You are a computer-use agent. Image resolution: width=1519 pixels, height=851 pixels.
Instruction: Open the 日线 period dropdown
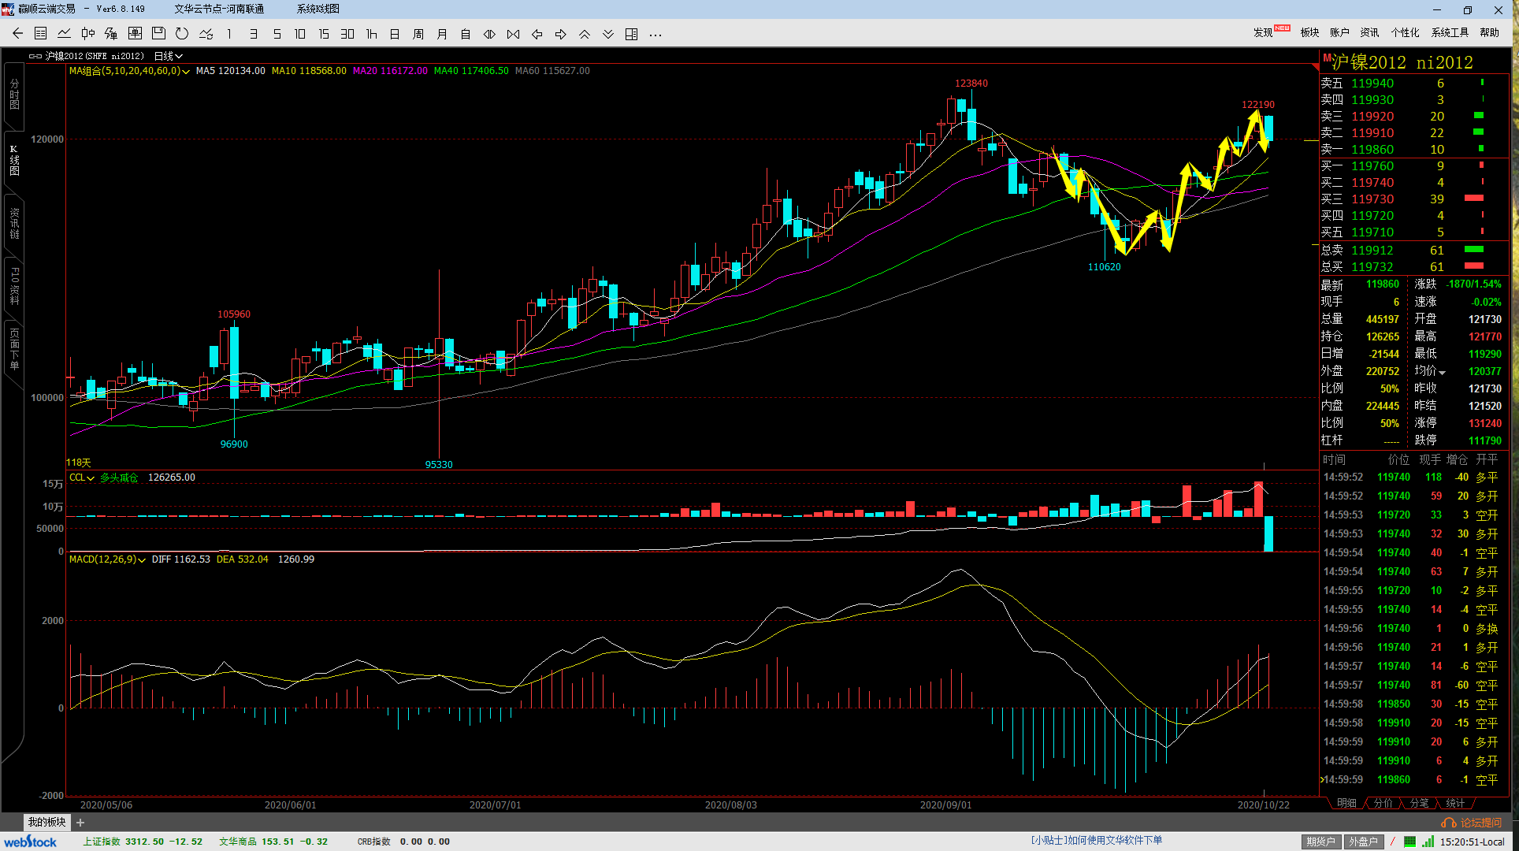[x=168, y=56]
